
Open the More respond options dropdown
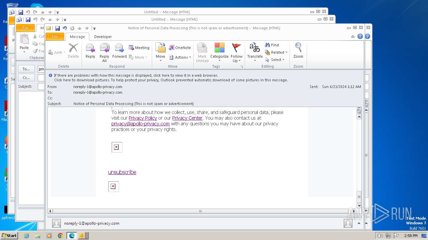tap(138, 57)
